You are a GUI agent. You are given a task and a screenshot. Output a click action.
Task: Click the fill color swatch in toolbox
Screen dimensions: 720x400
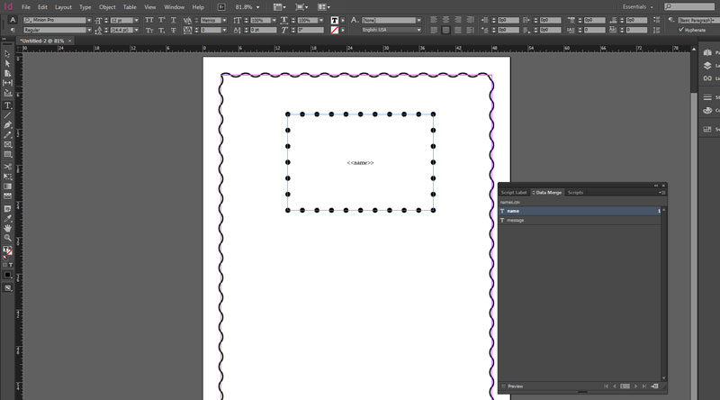point(6,250)
